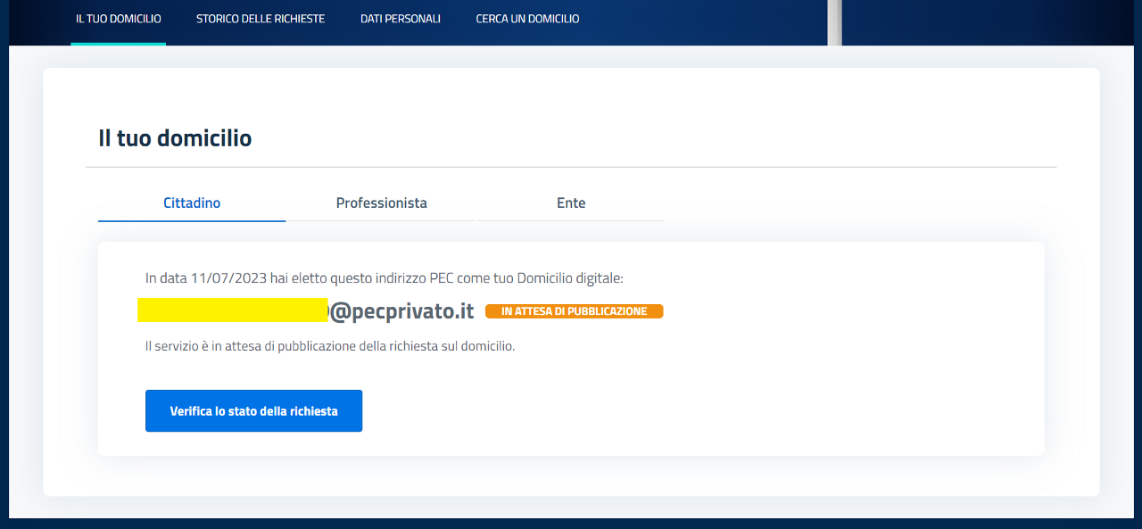The image size is (1142, 529).
Task: Click the dark header area right of divider
Action: click(981, 22)
